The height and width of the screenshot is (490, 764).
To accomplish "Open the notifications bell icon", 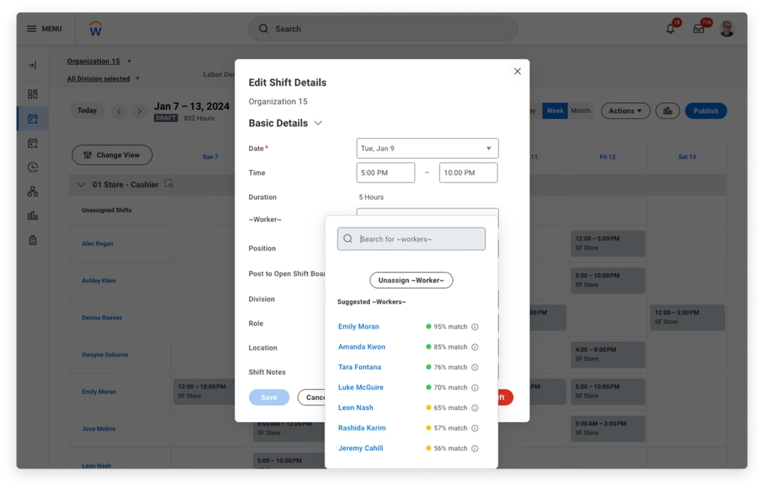I will [670, 29].
